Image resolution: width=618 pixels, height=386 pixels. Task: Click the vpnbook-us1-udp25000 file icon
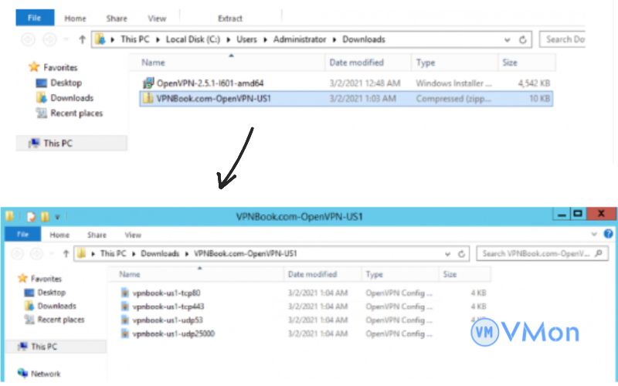pyautogui.click(x=125, y=334)
